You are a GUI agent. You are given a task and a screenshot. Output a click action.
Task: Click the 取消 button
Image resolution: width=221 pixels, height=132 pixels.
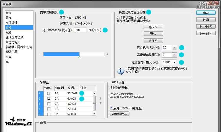click(x=206, y=20)
